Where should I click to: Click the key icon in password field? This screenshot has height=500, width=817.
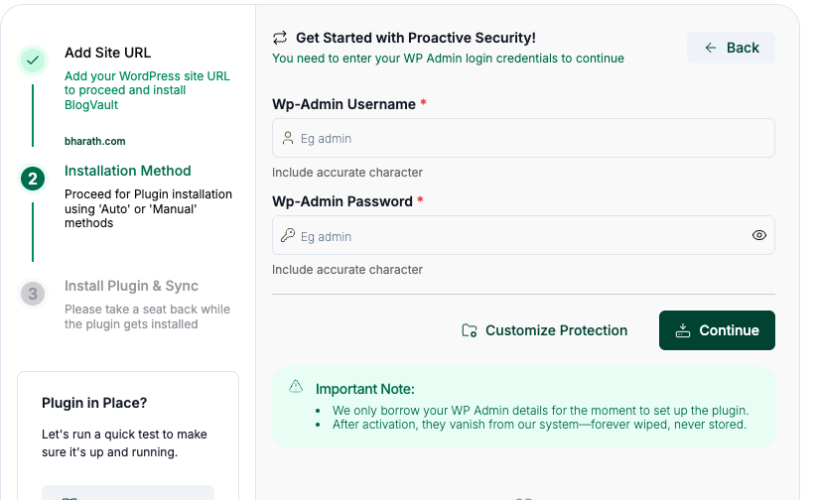coord(288,235)
